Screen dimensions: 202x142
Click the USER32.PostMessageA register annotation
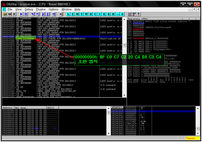click(x=158, y=27)
